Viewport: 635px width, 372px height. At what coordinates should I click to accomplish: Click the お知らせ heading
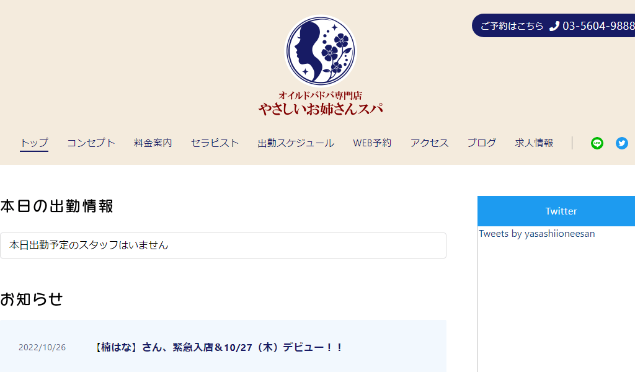[x=32, y=299]
